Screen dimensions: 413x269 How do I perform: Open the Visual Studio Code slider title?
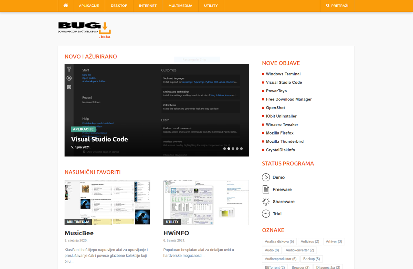point(99,139)
